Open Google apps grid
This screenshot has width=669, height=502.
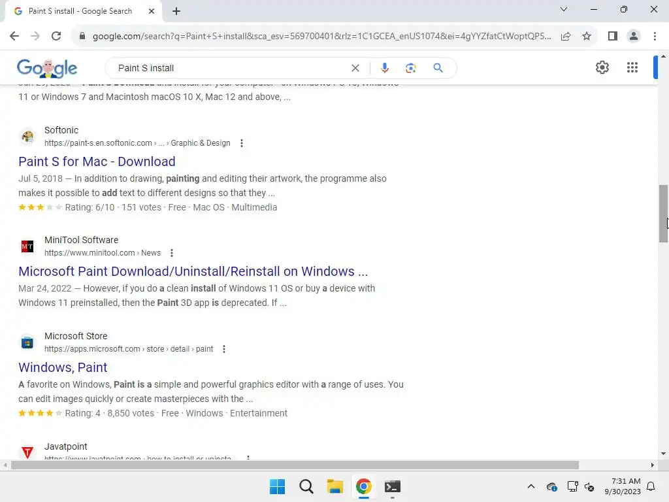point(632,67)
